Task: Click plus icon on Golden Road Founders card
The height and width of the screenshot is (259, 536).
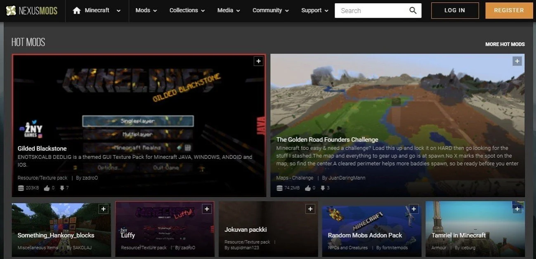Action: pos(517,61)
